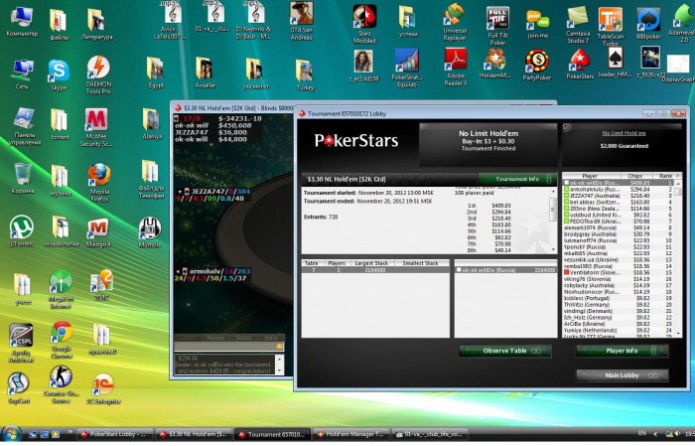Show hidden Quick Launch icons chevron
Viewport: 695px width, 446px height.
point(69,431)
